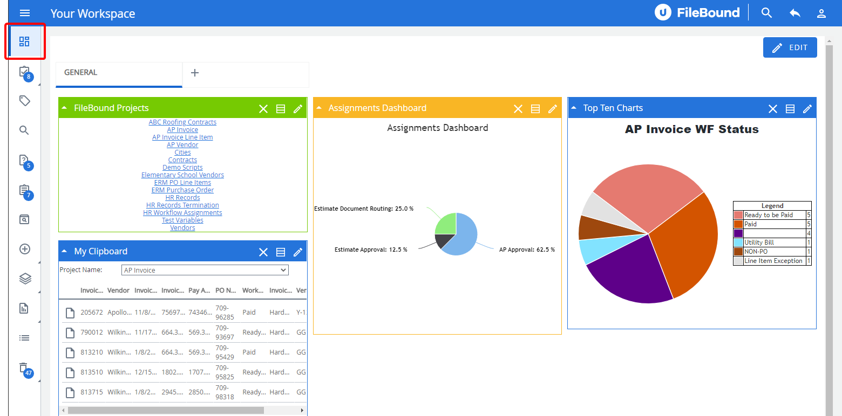Close the Assignments Dashboard panel
Screen dimensions: 842x416
coord(518,109)
